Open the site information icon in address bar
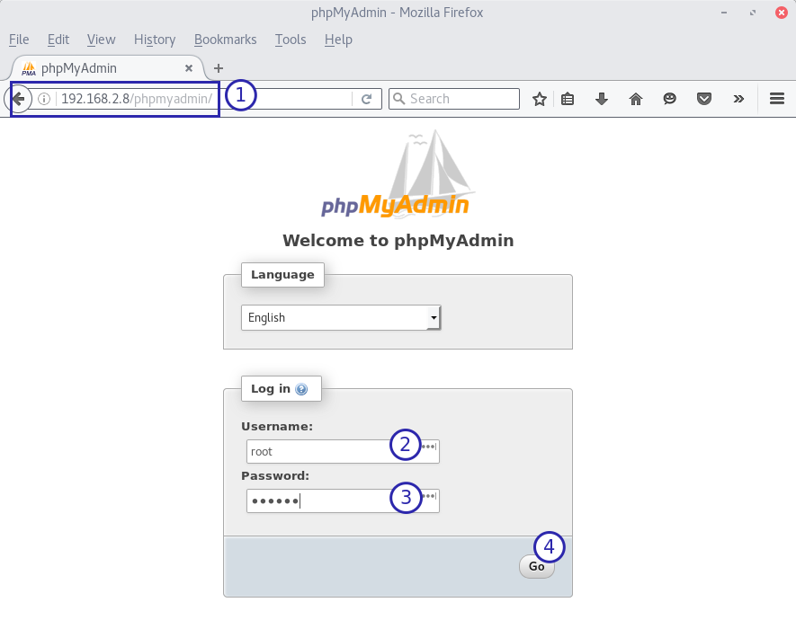This screenshot has height=620, width=796. 44,99
